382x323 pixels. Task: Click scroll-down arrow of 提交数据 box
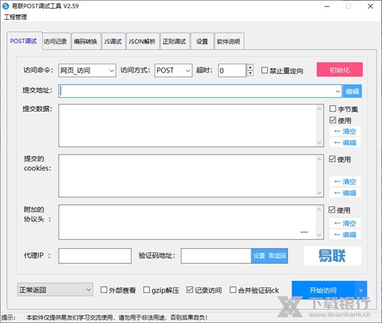pyautogui.click(x=320, y=143)
